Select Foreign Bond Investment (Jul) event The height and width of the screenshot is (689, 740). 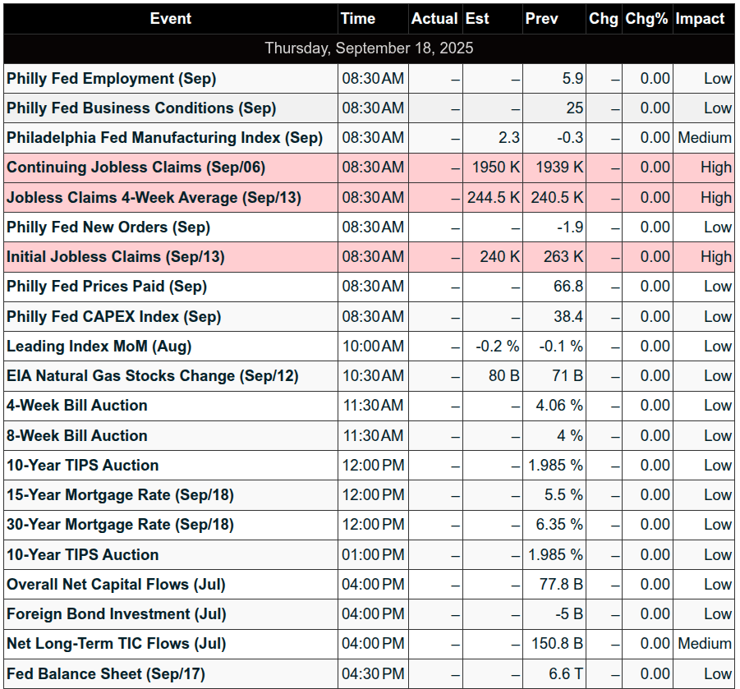(x=117, y=614)
